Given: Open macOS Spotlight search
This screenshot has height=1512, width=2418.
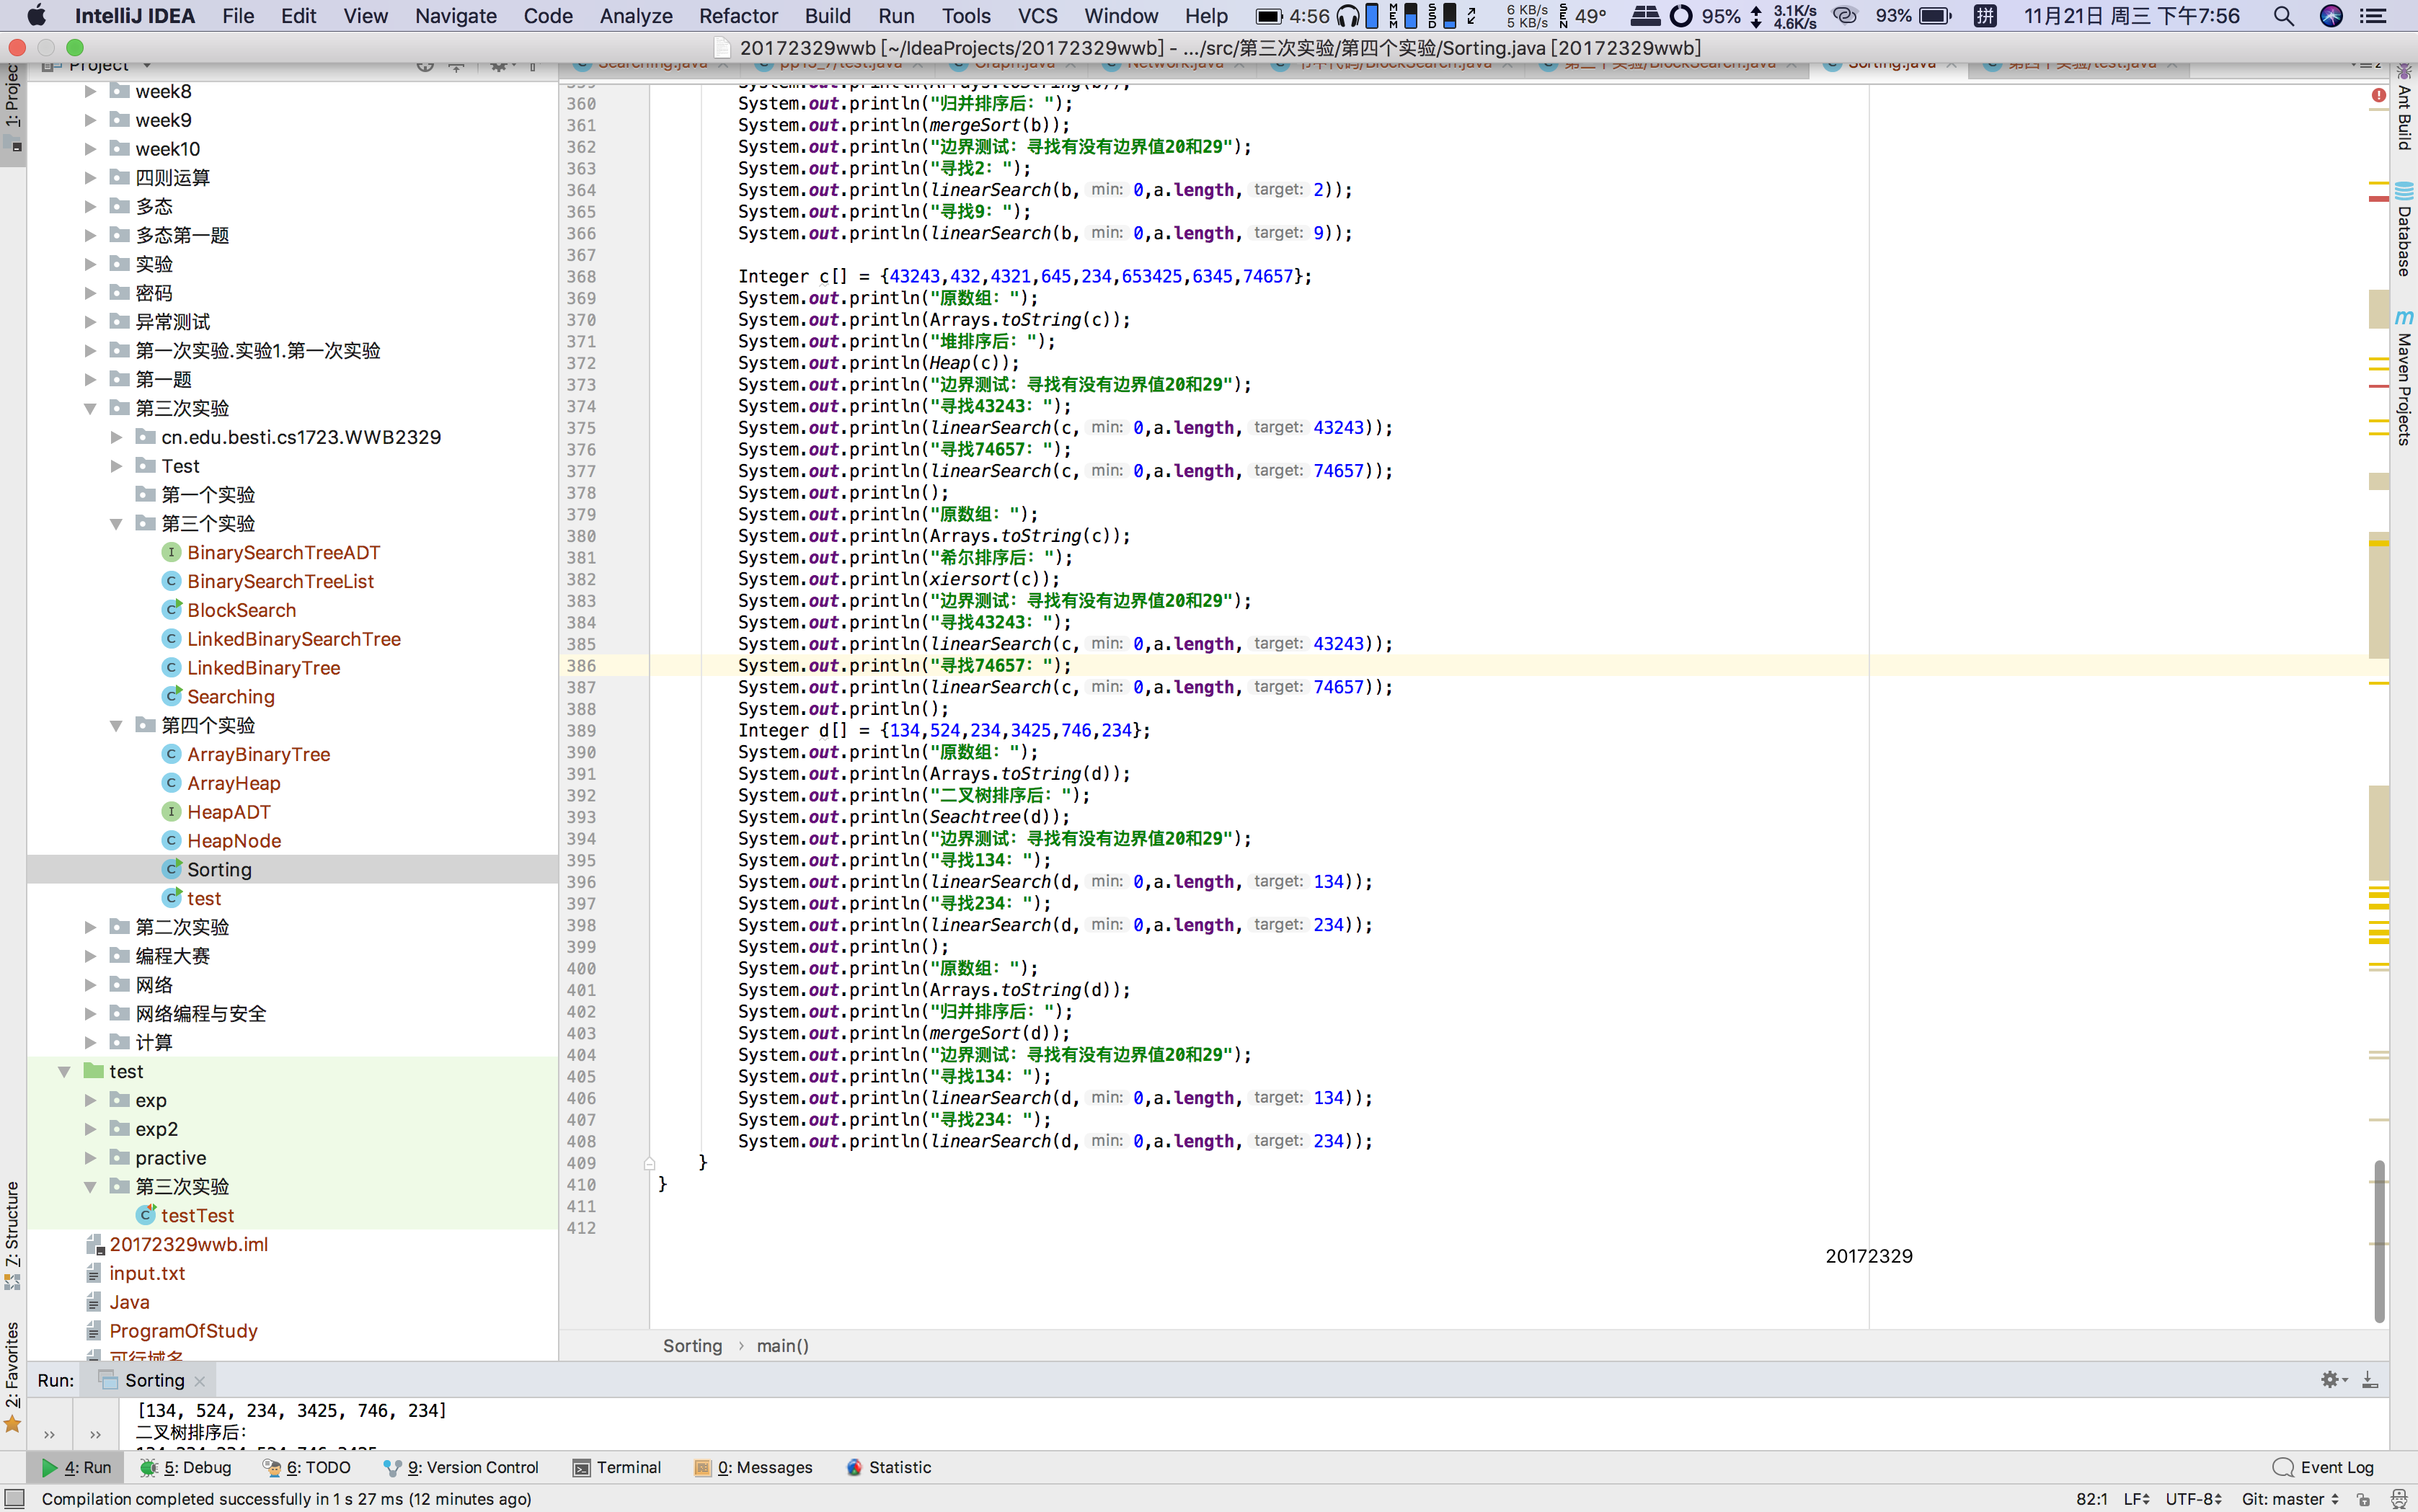Looking at the screenshot, I should point(2283,16).
